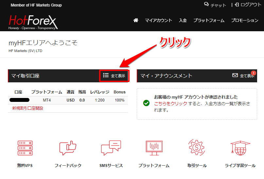Go to home via house icon
The height and width of the screenshot is (179, 264).
136,20
